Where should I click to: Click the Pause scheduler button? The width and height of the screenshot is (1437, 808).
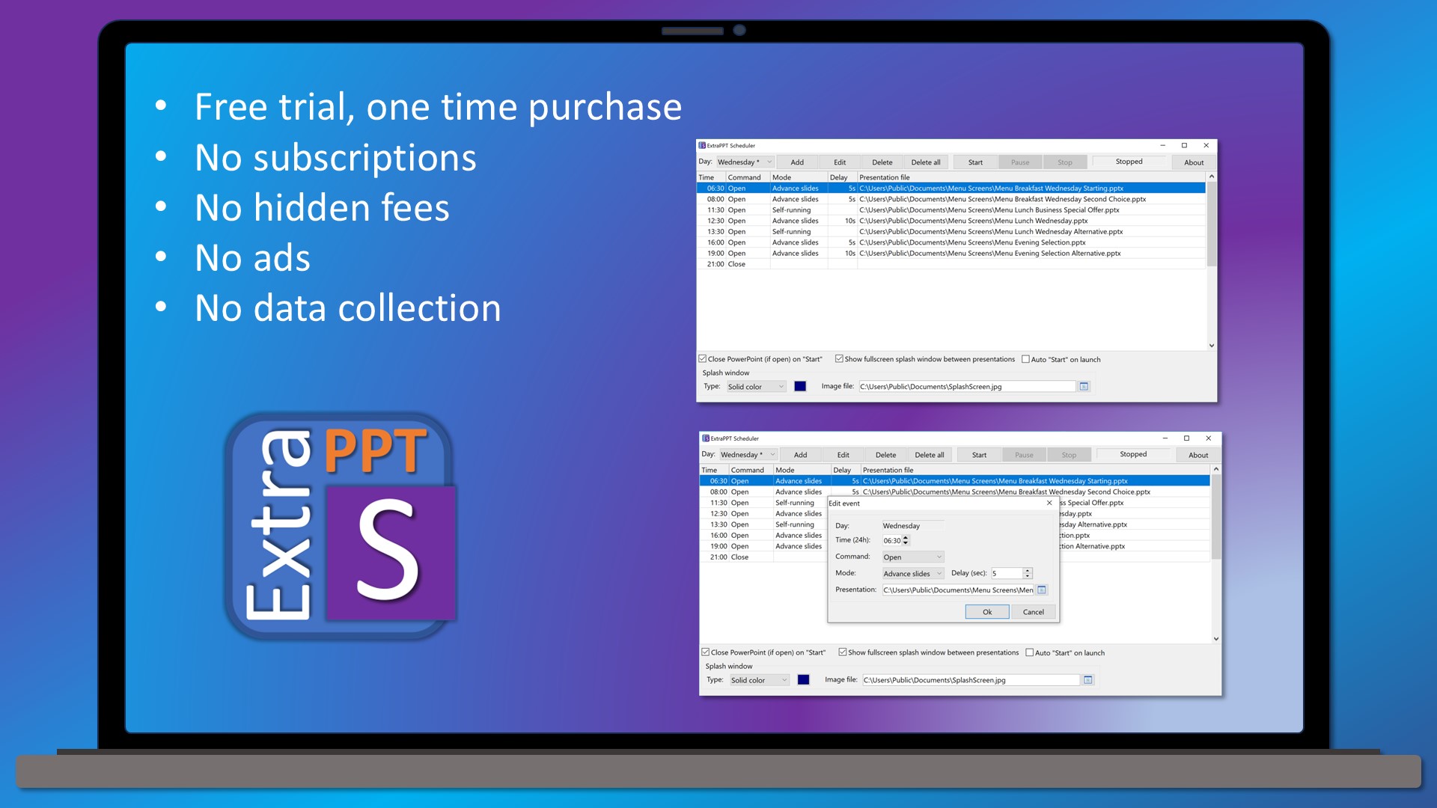[1019, 161]
